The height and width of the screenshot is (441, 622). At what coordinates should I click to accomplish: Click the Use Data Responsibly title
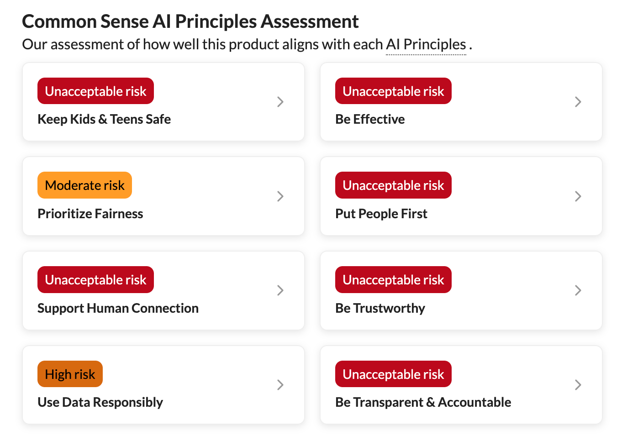[100, 402]
